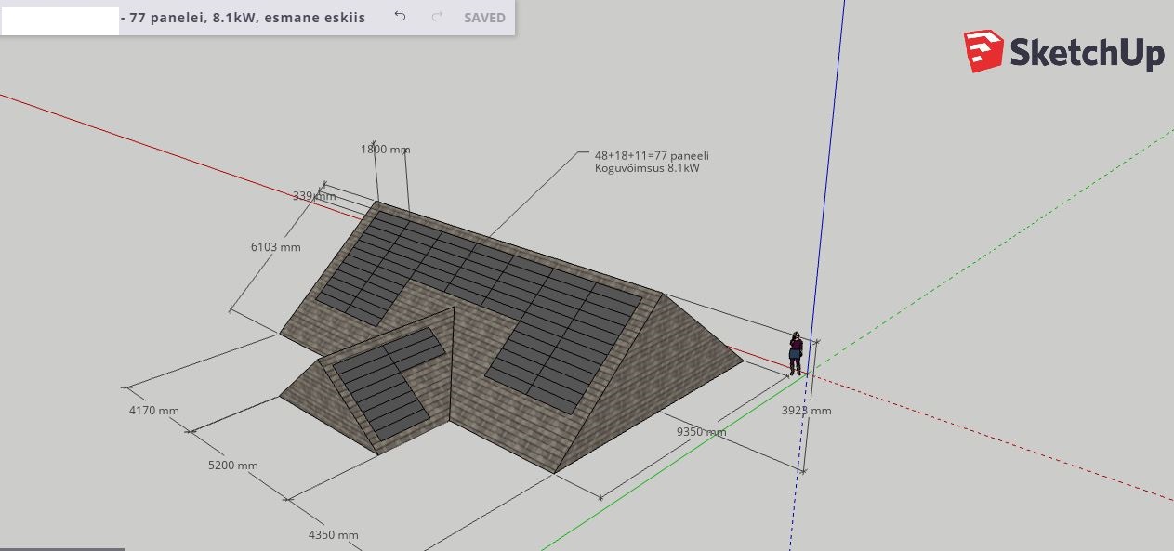The width and height of the screenshot is (1174, 551).
Task: Select the '48+18+11=77 paneeli' annotation text
Action: pos(652,155)
